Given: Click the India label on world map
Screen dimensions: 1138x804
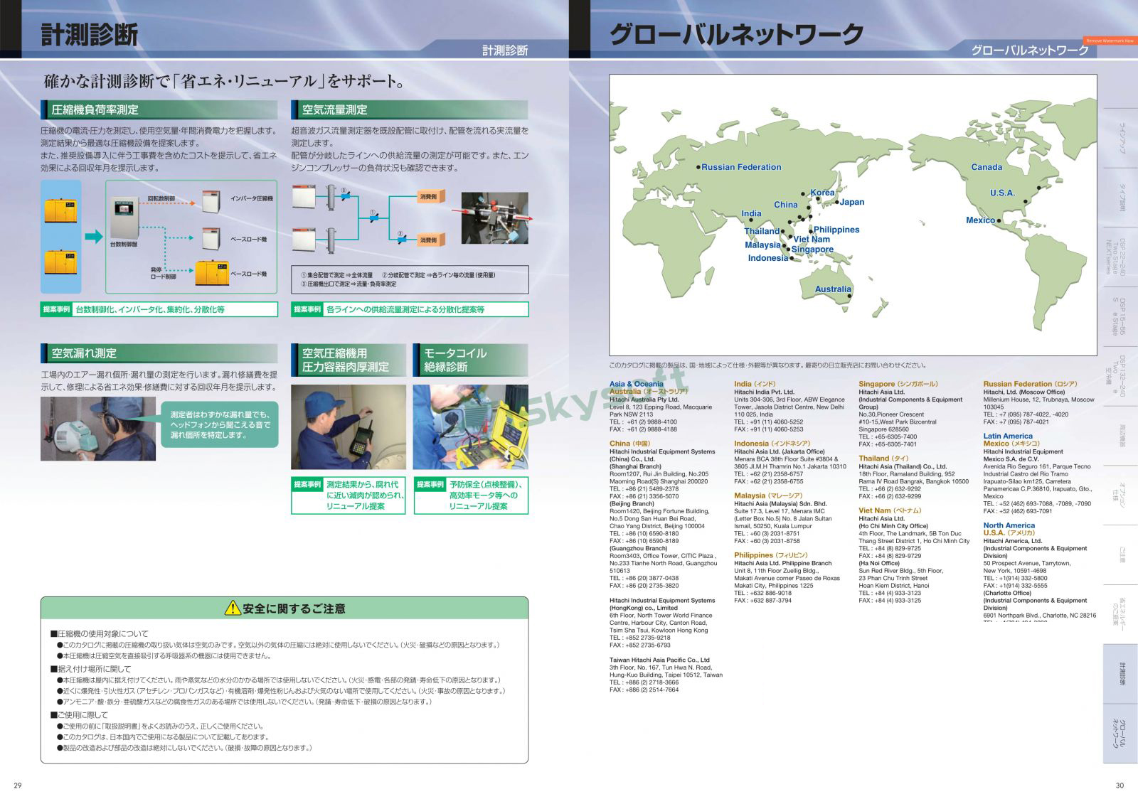Looking at the screenshot, I should pyautogui.click(x=751, y=213).
